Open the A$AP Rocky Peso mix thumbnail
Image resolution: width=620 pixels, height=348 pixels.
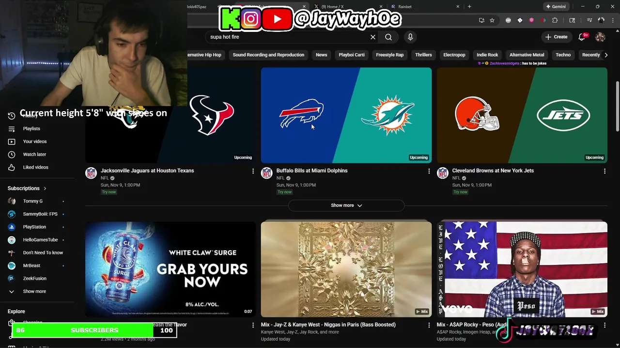[x=522, y=269]
